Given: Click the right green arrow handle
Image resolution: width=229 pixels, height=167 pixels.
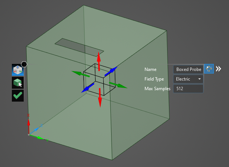Looking at the screenshot, I should pyautogui.click(x=118, y=85).
